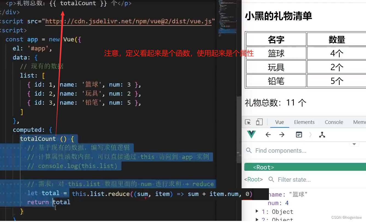The width and height of the screenshot is (366, 222).
Task: Click the 篮球 table cell
Action: [276, 53]
